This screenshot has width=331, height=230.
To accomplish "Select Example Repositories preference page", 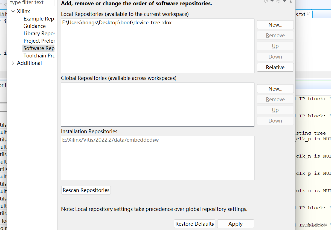I will coord(39,19).
